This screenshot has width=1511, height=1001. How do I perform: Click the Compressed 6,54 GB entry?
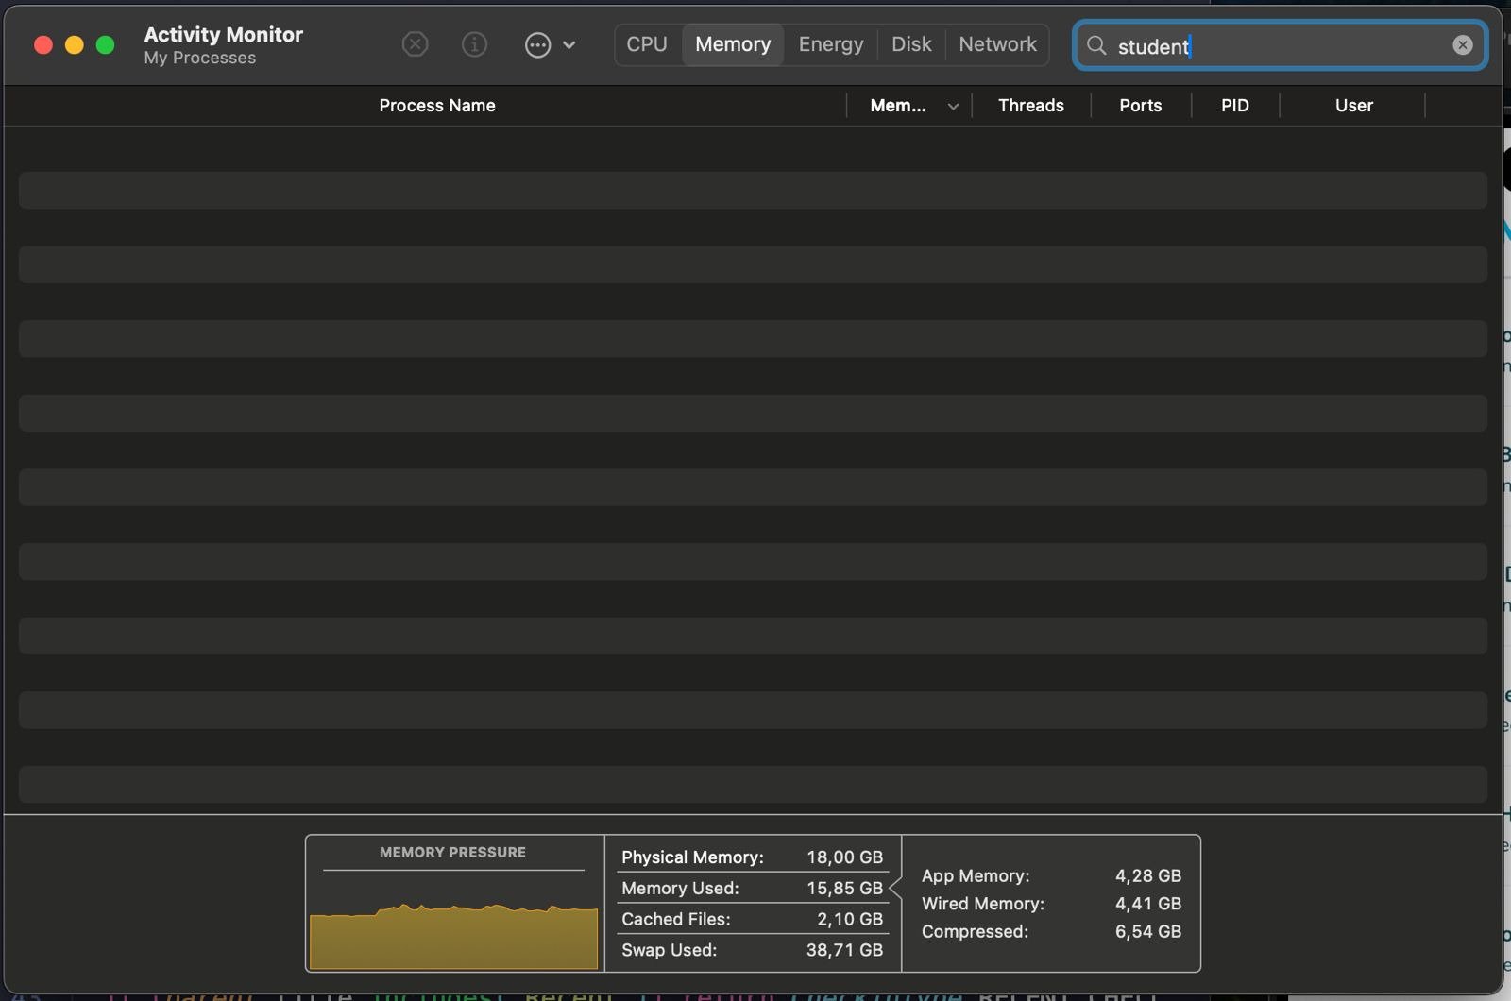[x=1051, y=932]
